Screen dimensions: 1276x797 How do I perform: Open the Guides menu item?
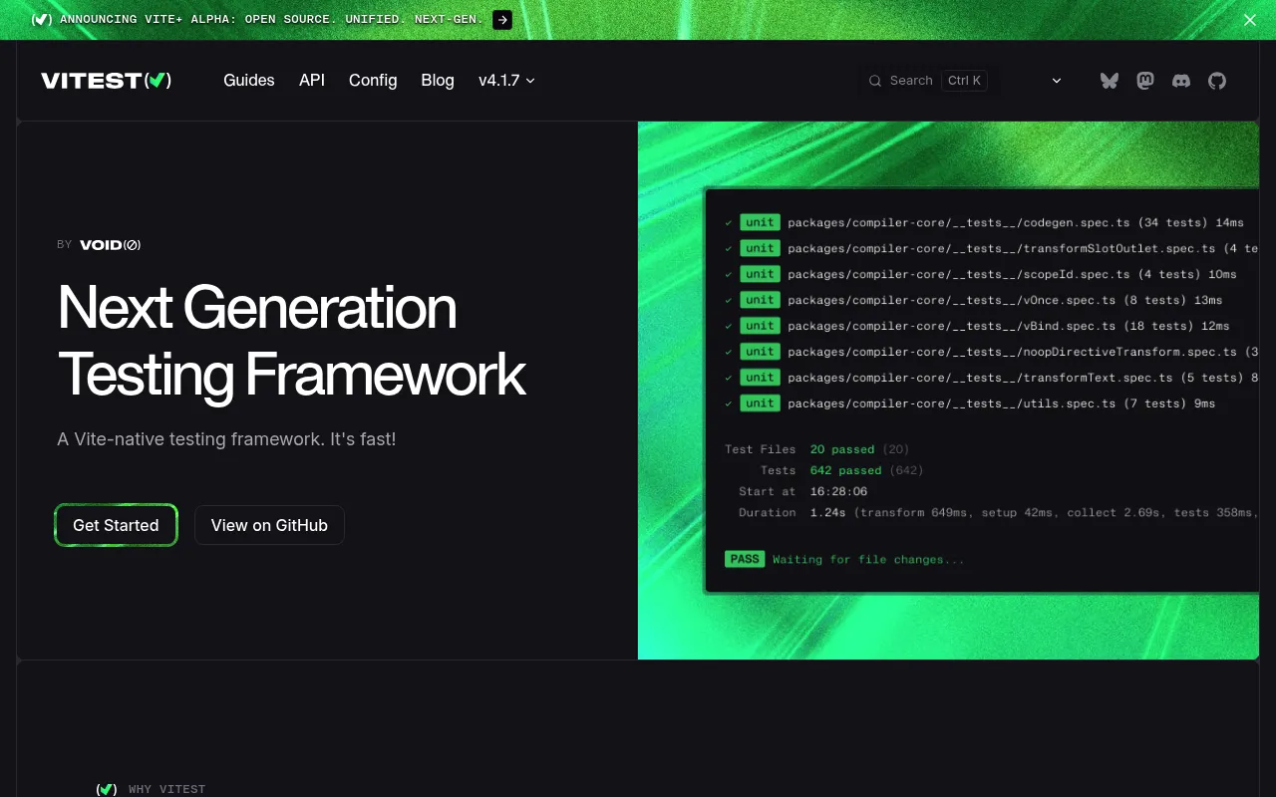coord(248,81)
